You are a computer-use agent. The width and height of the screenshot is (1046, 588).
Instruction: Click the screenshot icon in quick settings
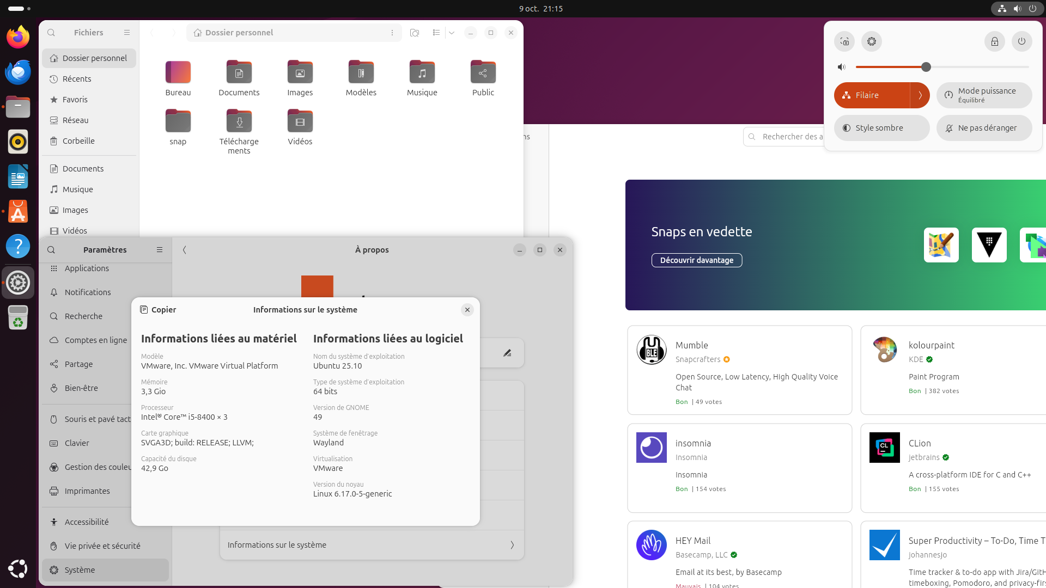[x=844, y=41]
